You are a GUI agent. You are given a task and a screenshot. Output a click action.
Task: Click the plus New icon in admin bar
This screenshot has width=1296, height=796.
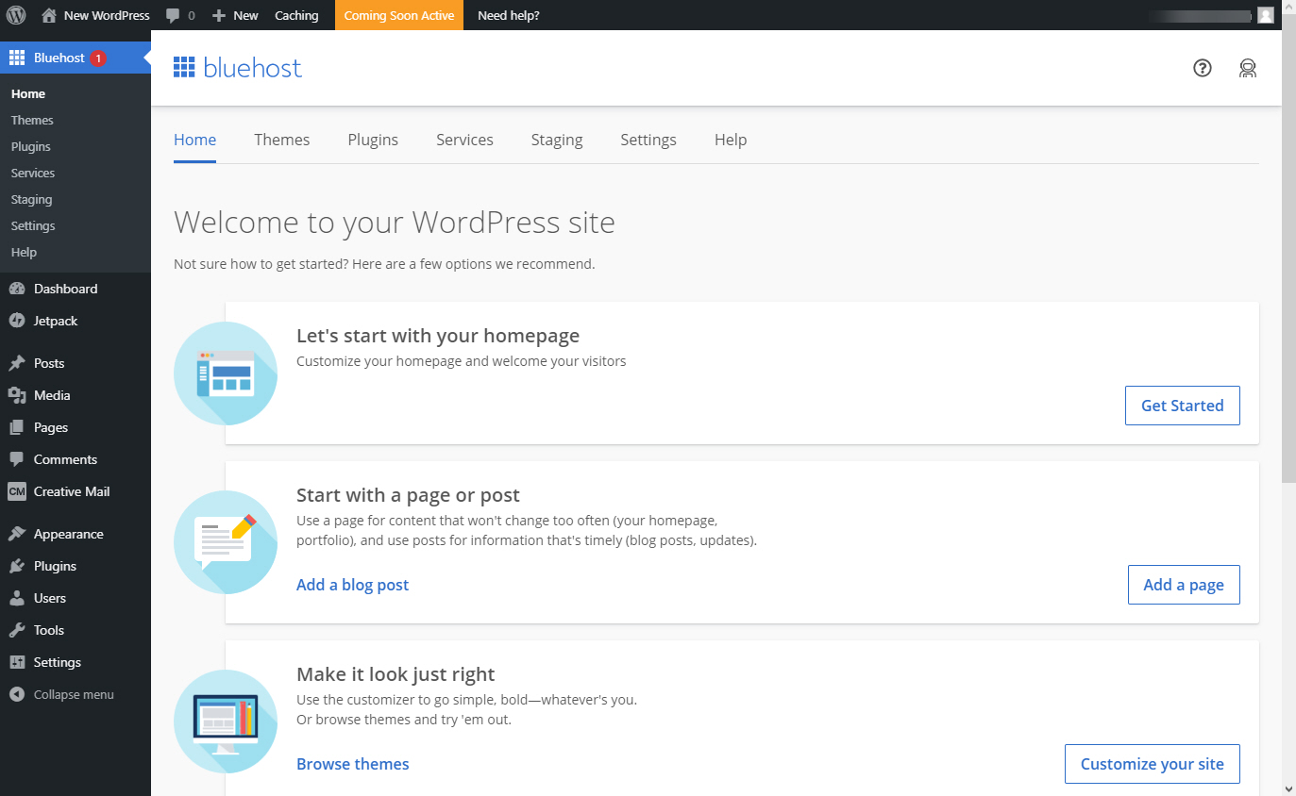219,15
